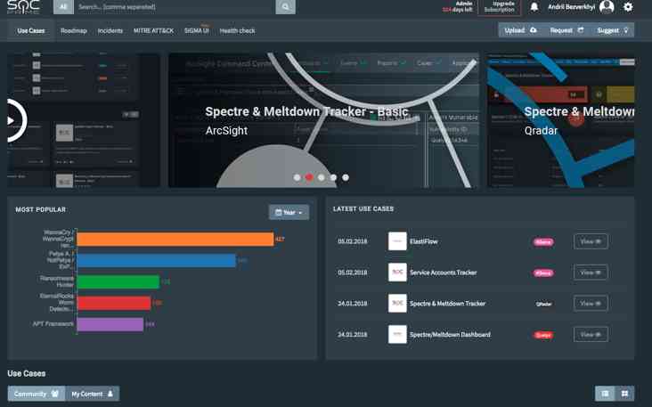Click the orange WannaCry chart bar
Viewport: 652px width, 407px height.
pos(175,240)
